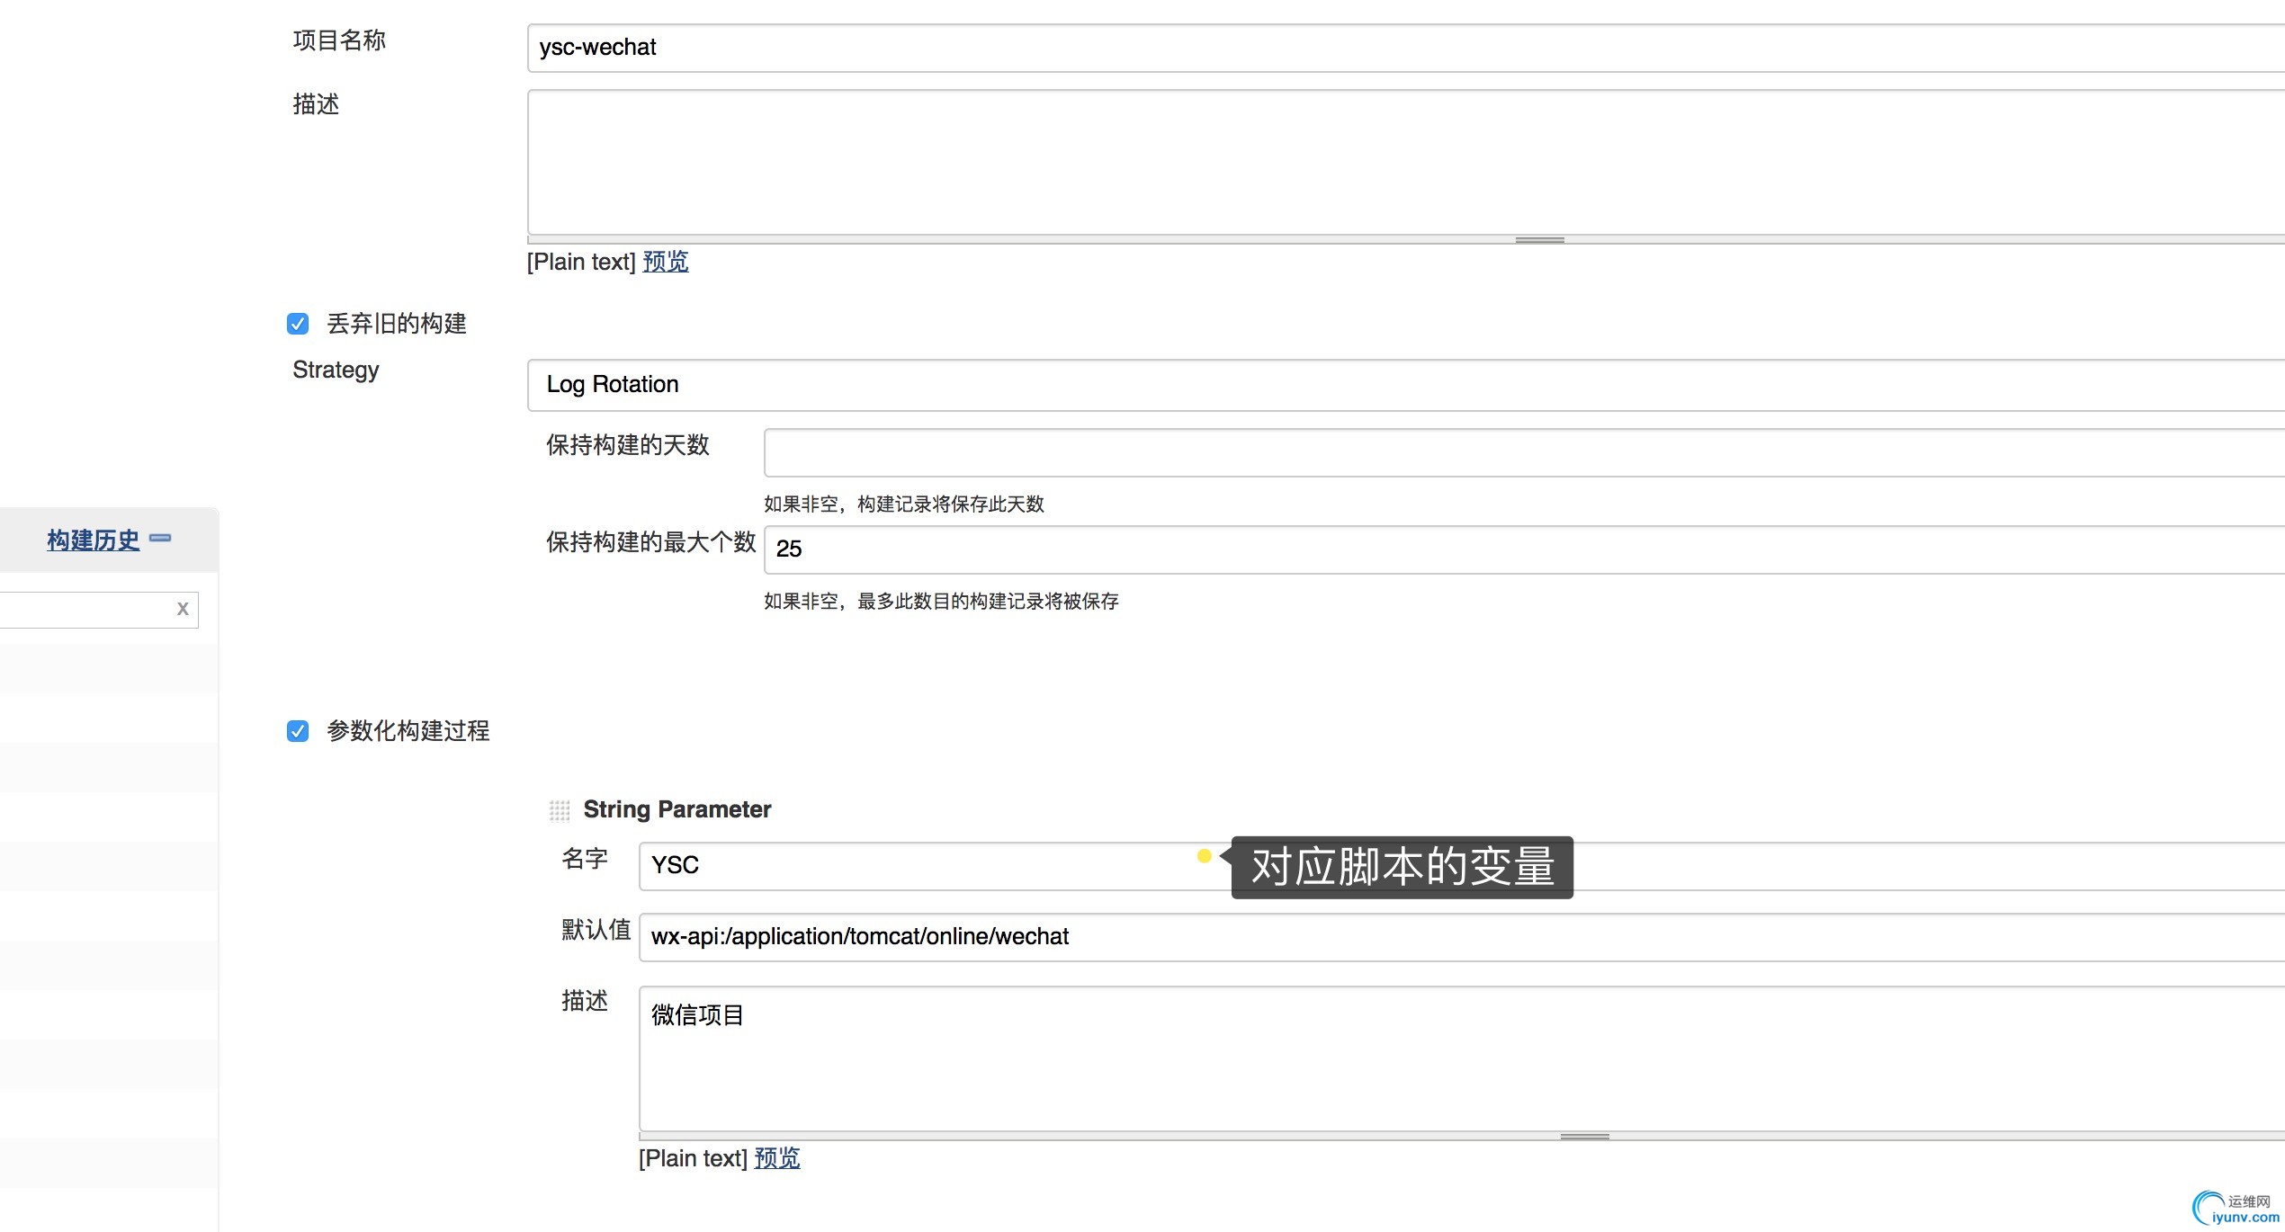Click the parameter name field containing YSC

[1462, 866]
